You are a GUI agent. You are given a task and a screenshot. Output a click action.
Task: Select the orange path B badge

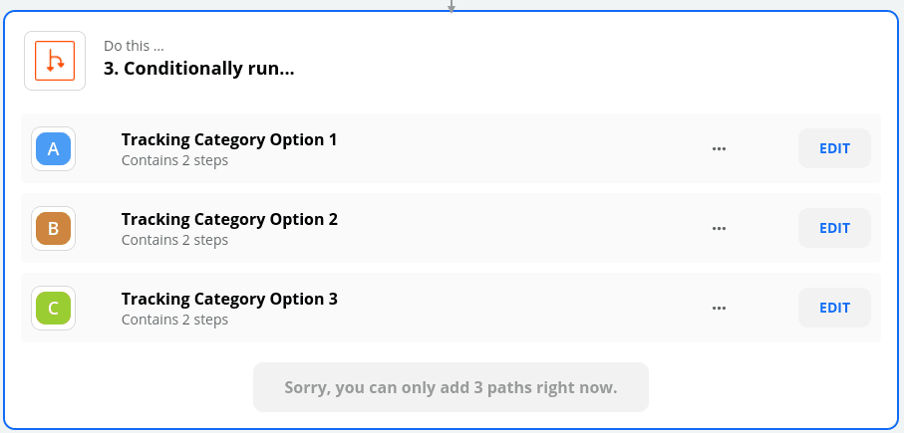[x=53, y=229]
